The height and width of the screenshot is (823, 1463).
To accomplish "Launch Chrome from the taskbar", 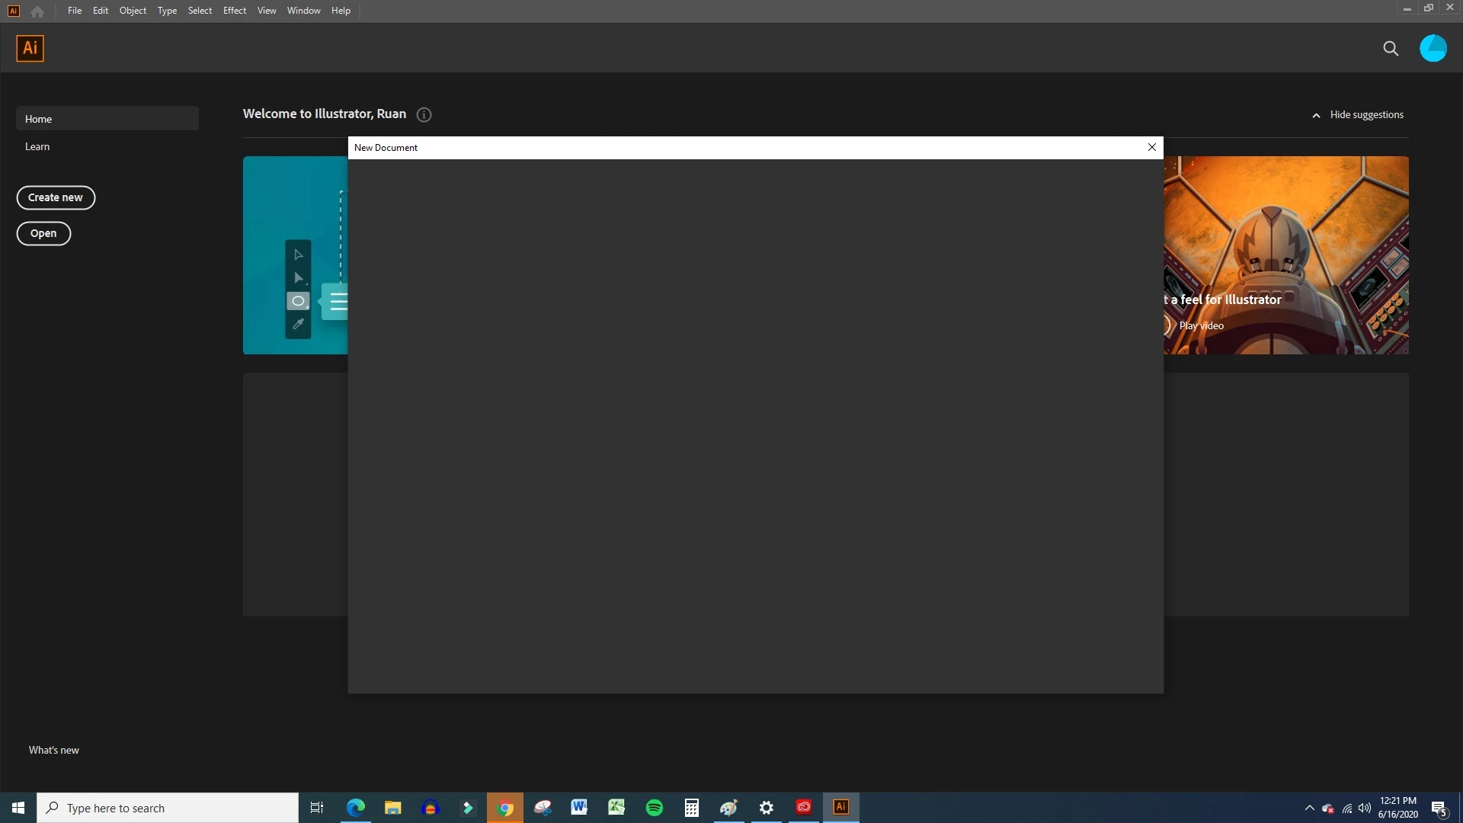I will (x=505, y=808).
